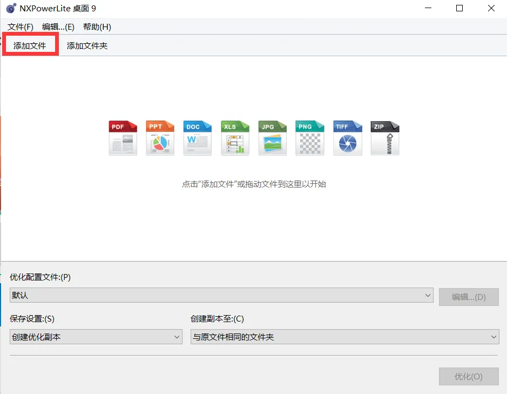Screen dimensions: 507x394
Task: Click the 保存设置:(S) label
Action: tap(32, 319)
